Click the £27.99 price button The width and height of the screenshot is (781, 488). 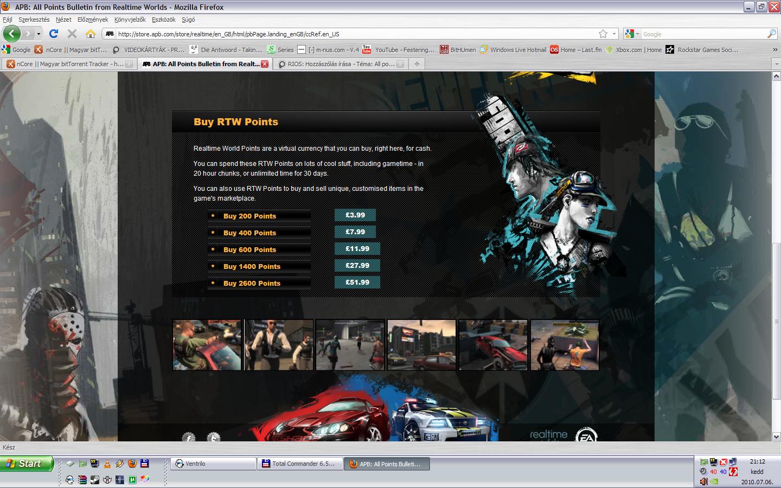coord(357,266)
